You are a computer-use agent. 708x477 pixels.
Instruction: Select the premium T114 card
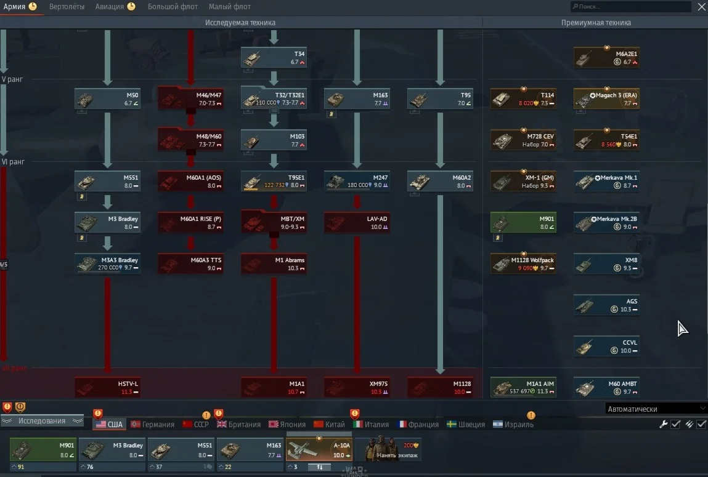click(523, 98)
